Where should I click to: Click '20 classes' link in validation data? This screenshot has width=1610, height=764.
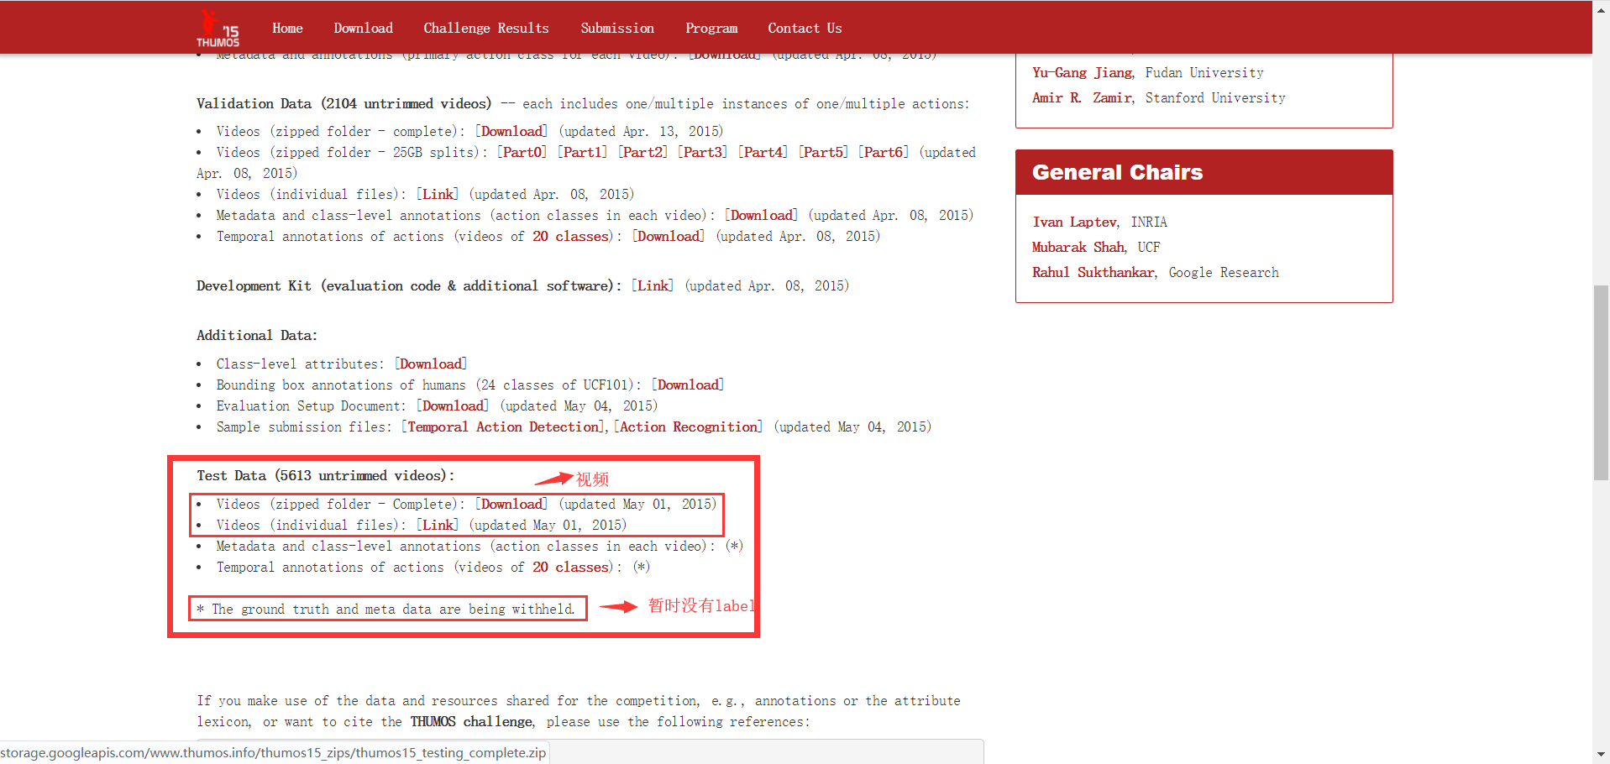pos(569,237)
